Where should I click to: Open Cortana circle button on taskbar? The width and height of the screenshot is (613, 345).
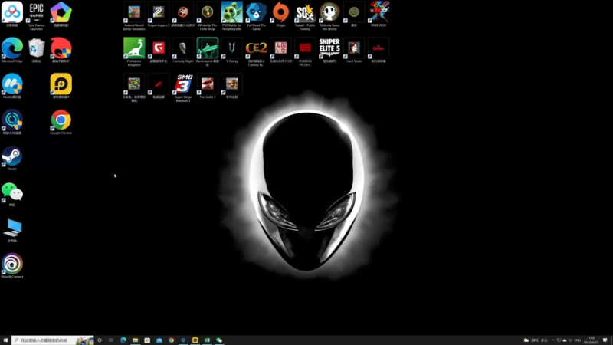tap(100, 340)
